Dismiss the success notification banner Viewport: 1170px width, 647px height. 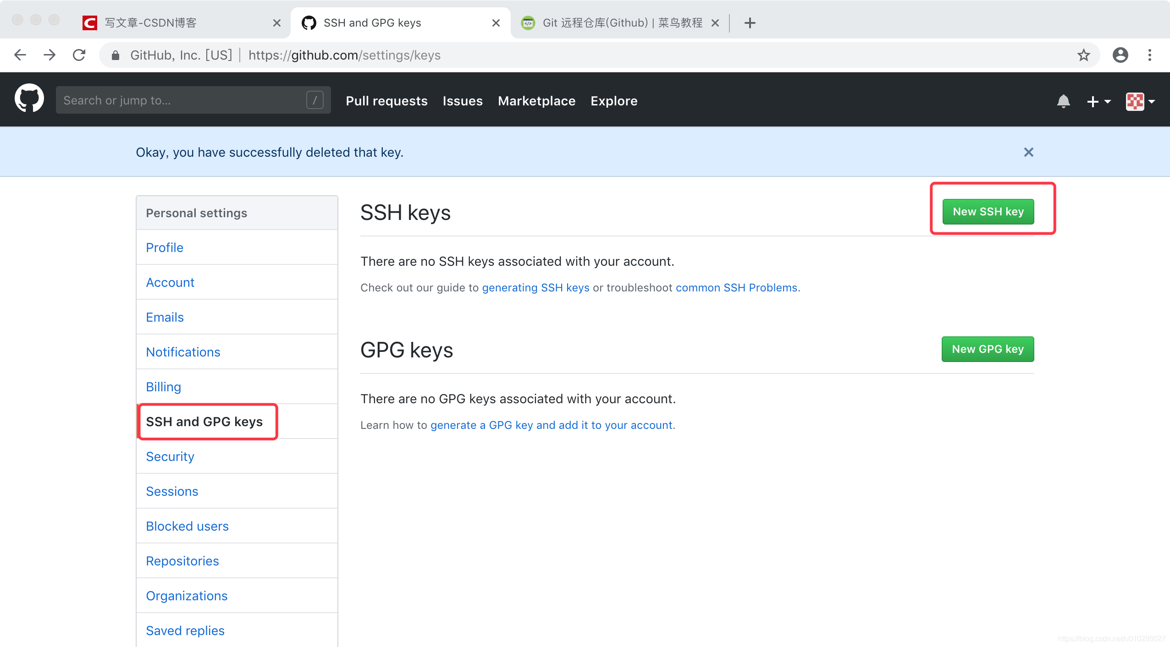[1029, 152]
